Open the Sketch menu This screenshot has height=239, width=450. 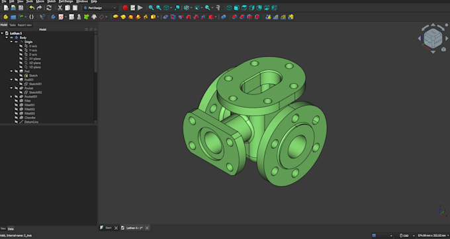pyautogui.click(x=52, y=1)
